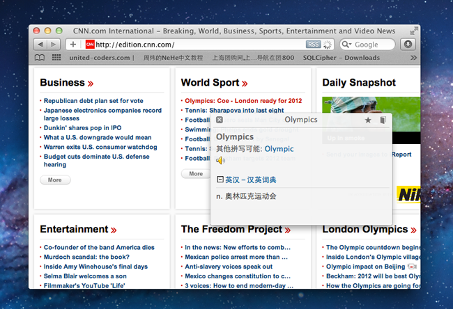Image resolution: width=453 pixels, height=309 pixels.
Task: Open Beckham: 2012 will be best story
Action: pyautogui.click(x=374, y=276)
